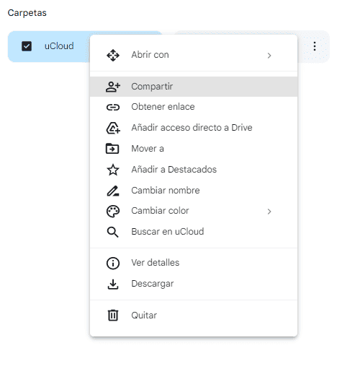Screen dimensions: 337x374
Task: Click the Mover a folder icon
Action: [x=112, y=149]
